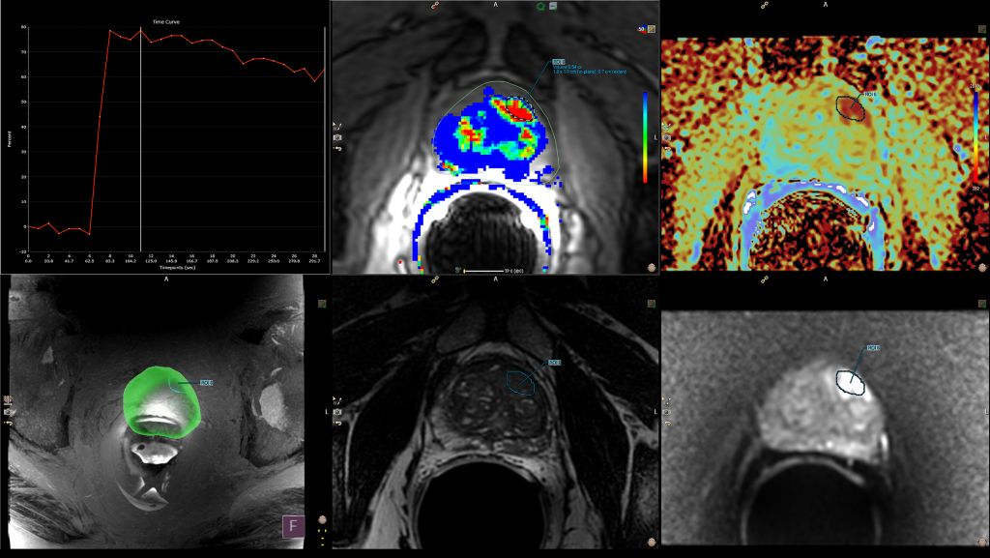Open the layout icon in the 3D volume panel
The image size is (990, 558).
click(322, 304)
